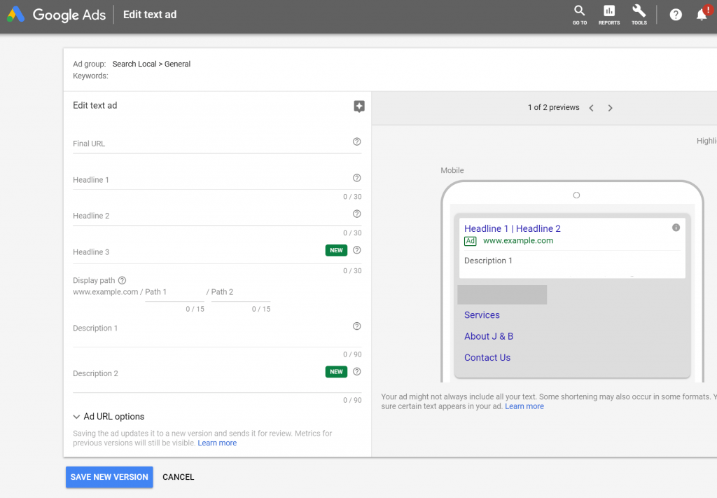Click the Cancel button
Image resolution: width=717 pixels, height=498 pixels.
pyautogui.click(x=178, y=477)
